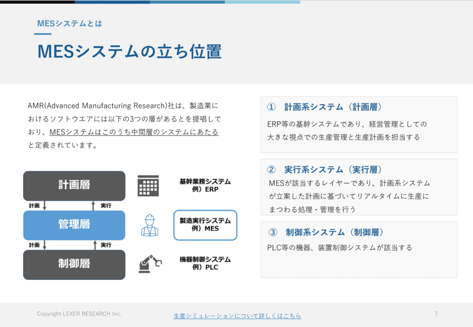The width and height of the screenshot is (473, 327).
Task: Open the 生産シミュレーションについて詳しくはこちら link
Action: (237, 316)
